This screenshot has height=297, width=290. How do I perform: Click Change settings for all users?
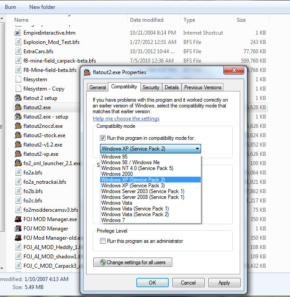pos(133,262)
